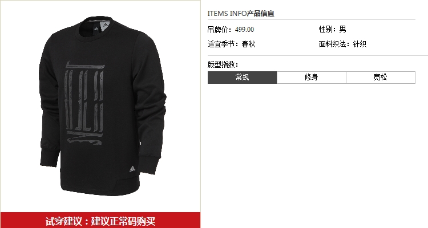Click the red 试穿建议 sizing banner
The height and width of the screenshot is (228, 428).
click(100, 220)
